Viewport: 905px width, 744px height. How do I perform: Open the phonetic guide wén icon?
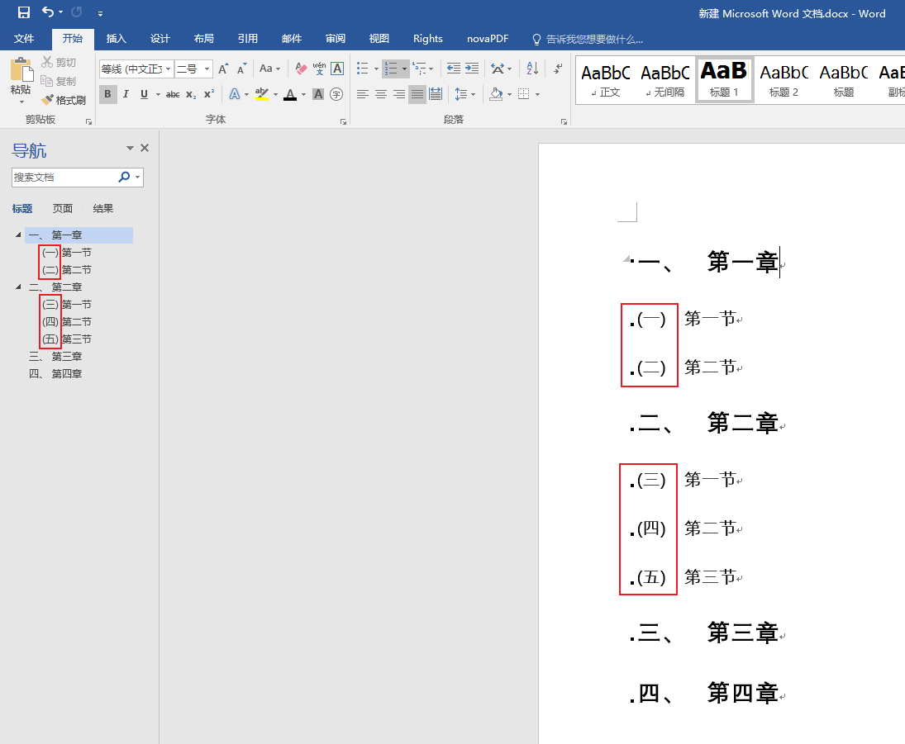(x=319, y=69)
